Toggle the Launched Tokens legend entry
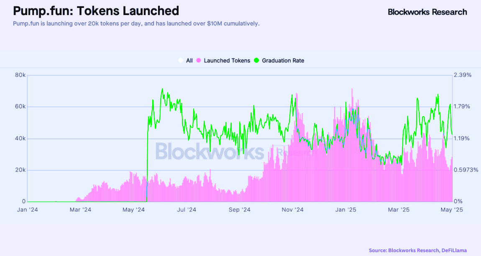This screenshot has width=481, height=256. click(x=223, y=61)
